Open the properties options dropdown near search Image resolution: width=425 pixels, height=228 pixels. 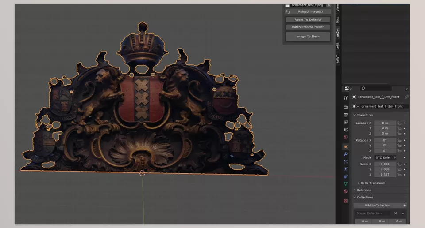(x=406, y=89)
